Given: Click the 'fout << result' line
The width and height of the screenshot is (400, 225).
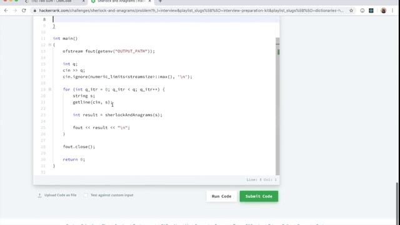Looking at the screenshot, I should click(101, 127).
